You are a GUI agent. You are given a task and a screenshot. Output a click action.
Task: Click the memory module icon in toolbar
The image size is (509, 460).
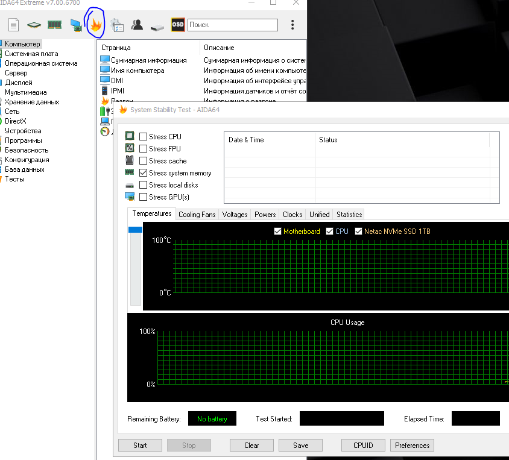tap(54, 25)
